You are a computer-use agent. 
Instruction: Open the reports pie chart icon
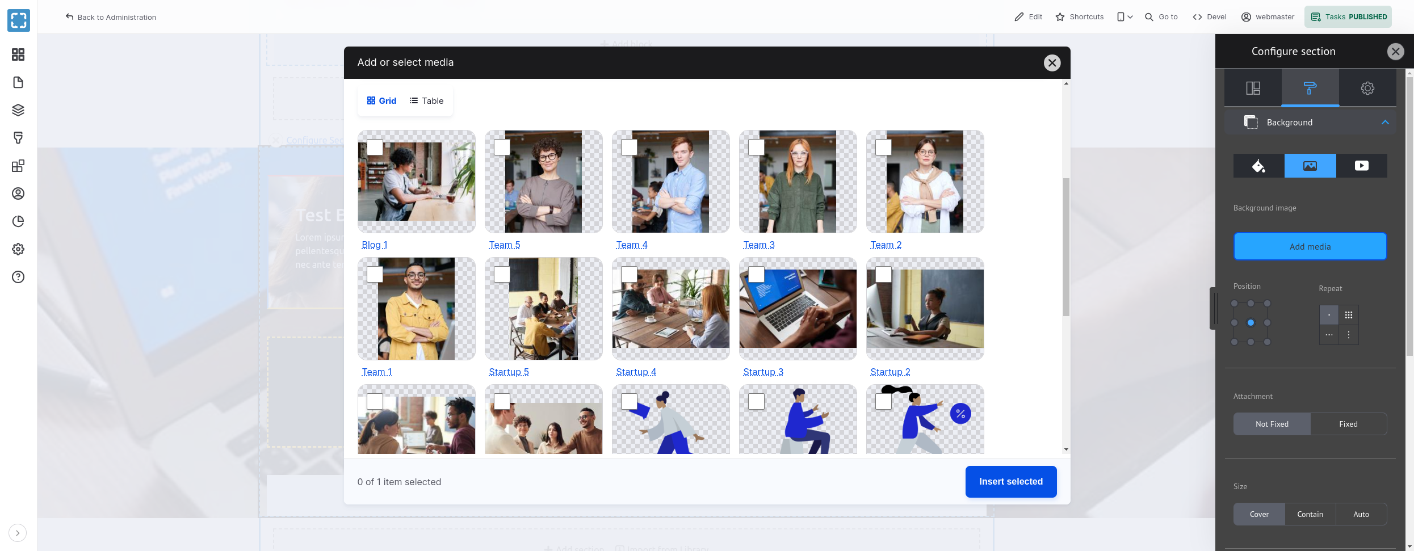pyautogui.click(x=18, y=221)
